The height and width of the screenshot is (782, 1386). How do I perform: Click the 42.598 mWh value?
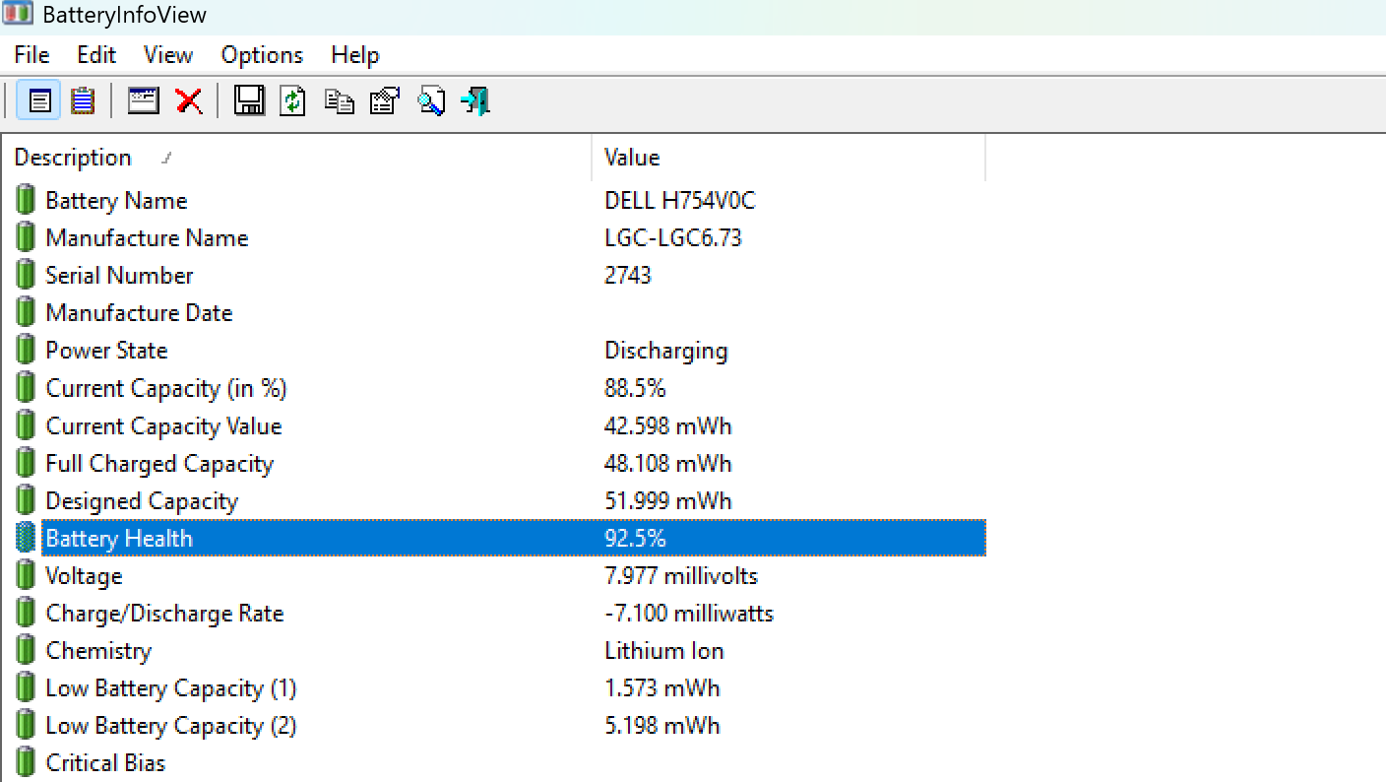668,425
